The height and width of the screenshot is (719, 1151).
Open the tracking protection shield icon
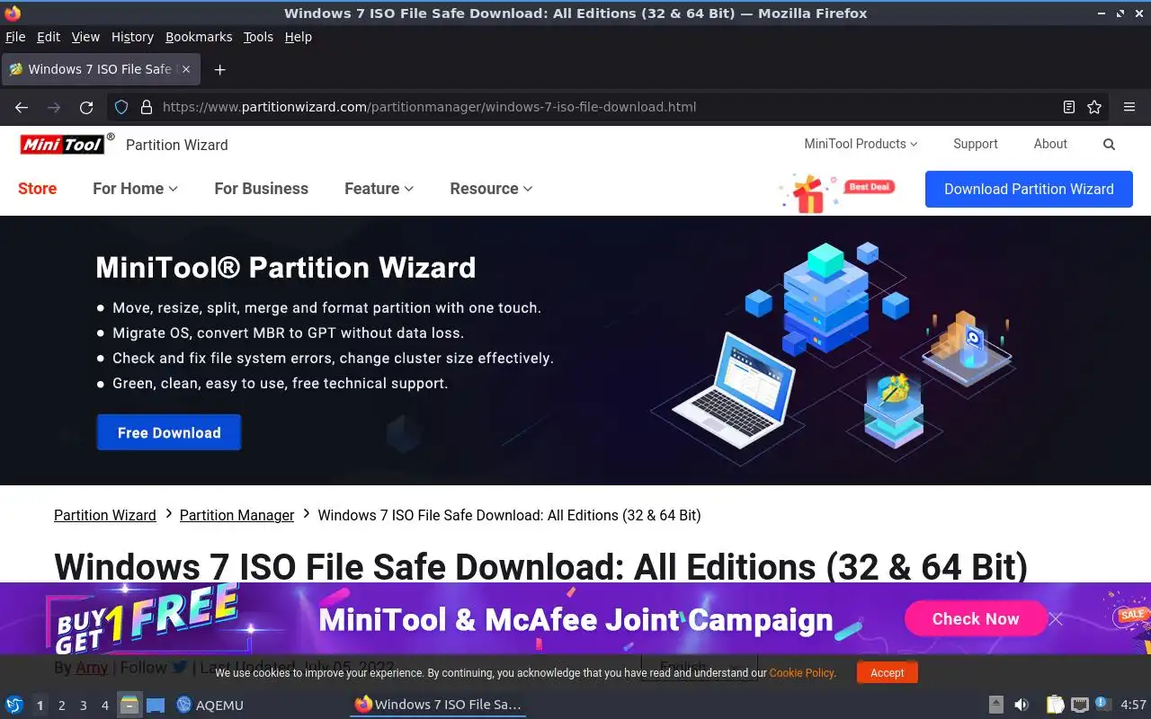[122, 107]
